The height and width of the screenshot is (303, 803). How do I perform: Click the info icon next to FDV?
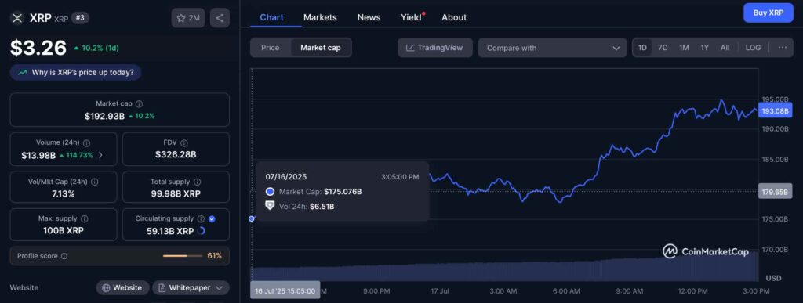(x=184, y=143)
